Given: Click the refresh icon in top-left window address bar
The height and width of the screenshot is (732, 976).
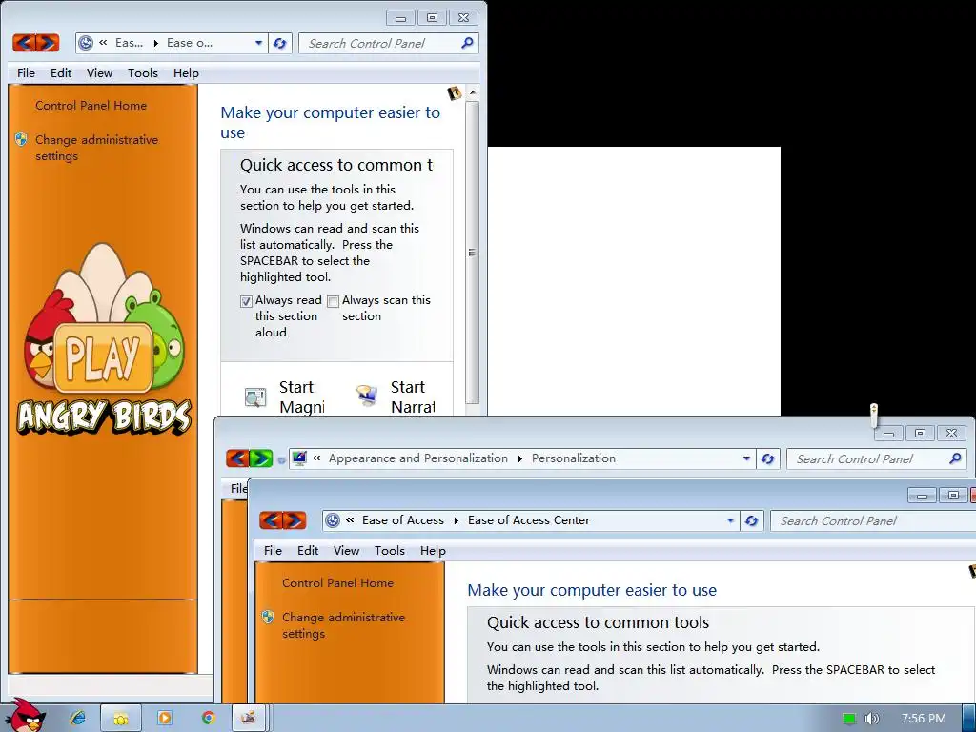Looking at the screenshot, I should [280, 43].
